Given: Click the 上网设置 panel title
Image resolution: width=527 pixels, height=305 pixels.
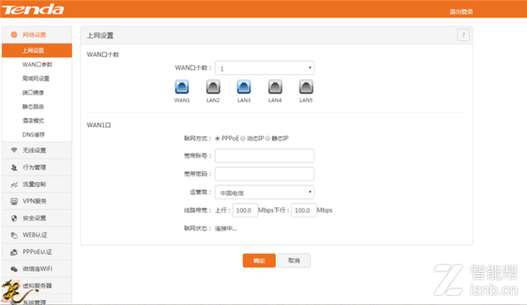Looking at the screenshot, I should click(100, 35).
